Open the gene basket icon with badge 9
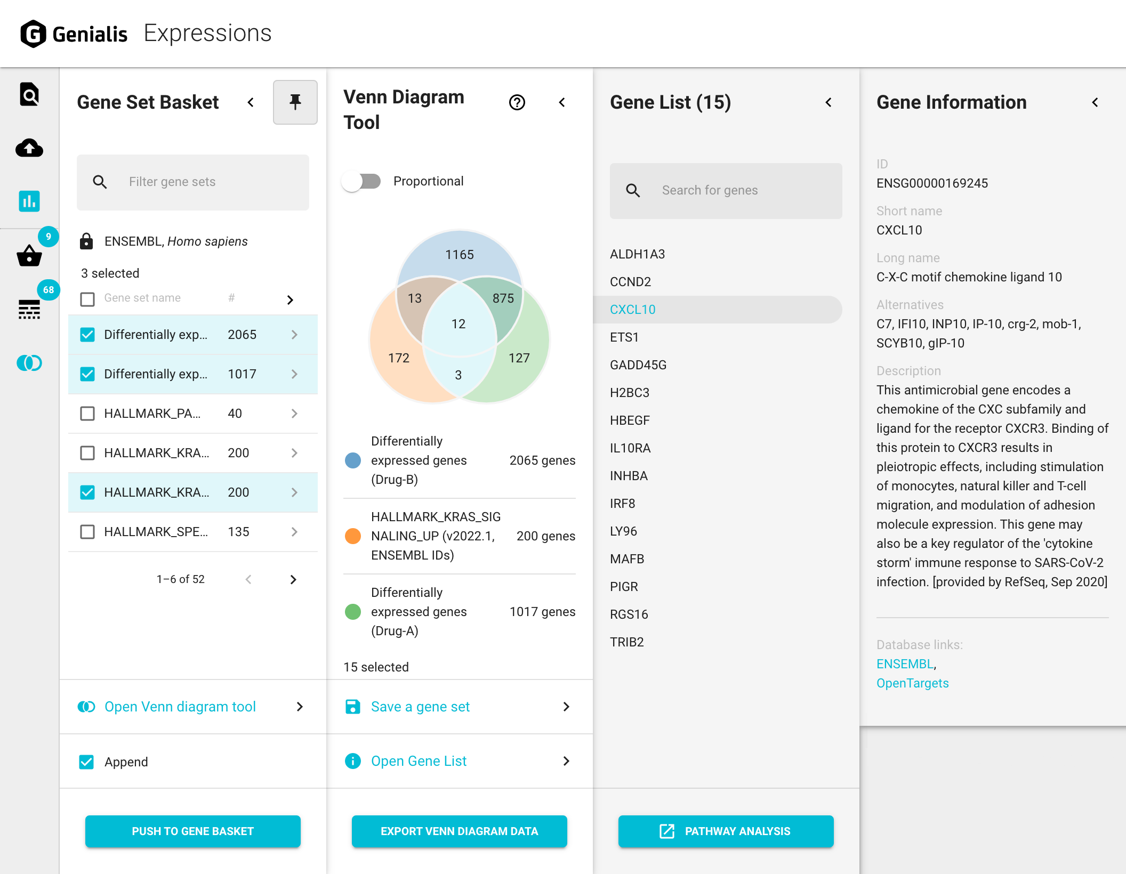This screenshot has height=874, width=1126. pyautogui.click(x=29, y=256)
